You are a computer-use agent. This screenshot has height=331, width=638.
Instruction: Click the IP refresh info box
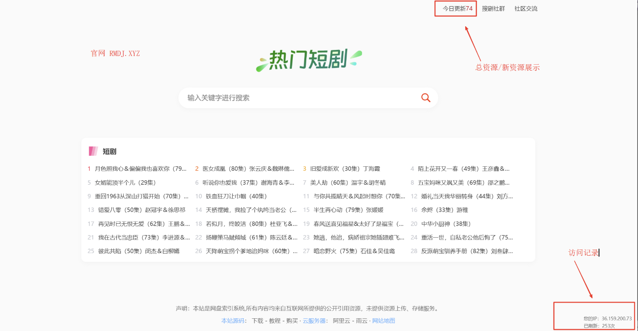594,317
